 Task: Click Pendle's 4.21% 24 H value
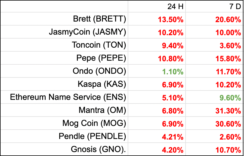(x=172, y=137)
